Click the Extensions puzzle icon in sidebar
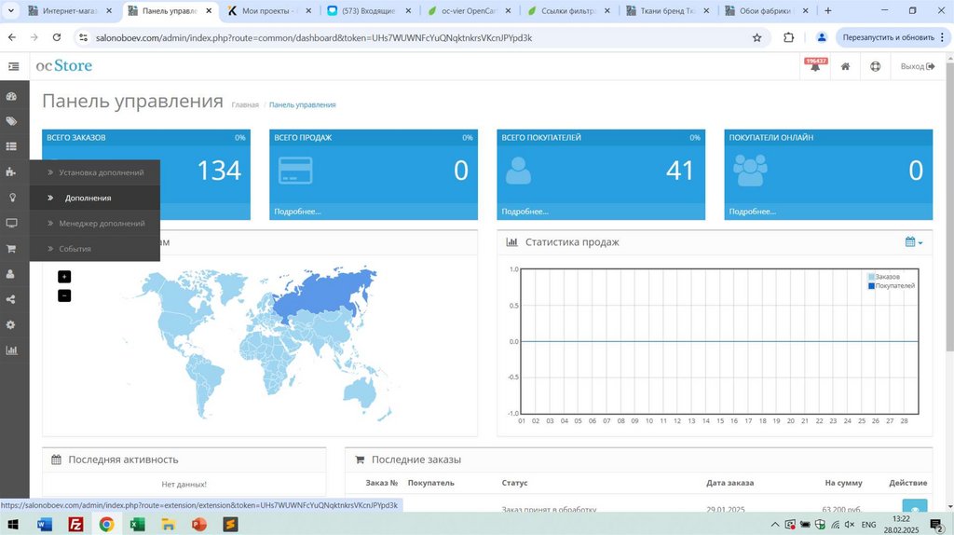Image resolution: width=954 pixels, height=535 pixels. coord(12,172)
